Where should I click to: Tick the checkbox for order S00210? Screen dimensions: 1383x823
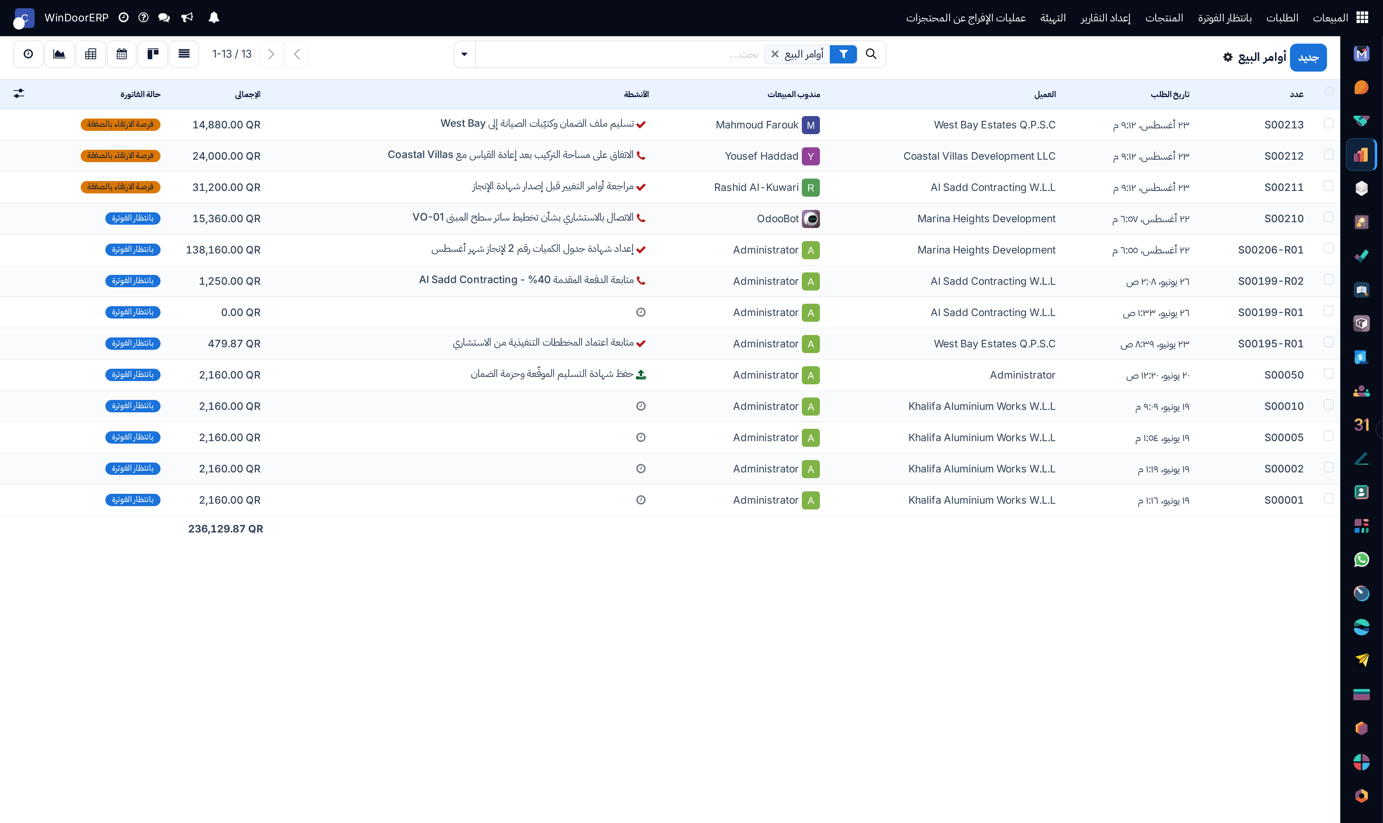coord(1329,217)
